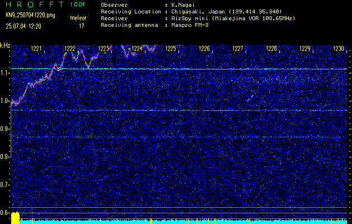Select the file name KN9_2507041220.png

[30, 15]
